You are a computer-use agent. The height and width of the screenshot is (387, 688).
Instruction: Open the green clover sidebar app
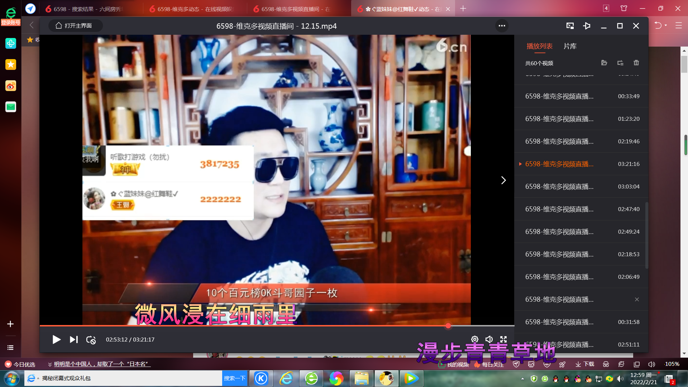pos(11,43)
